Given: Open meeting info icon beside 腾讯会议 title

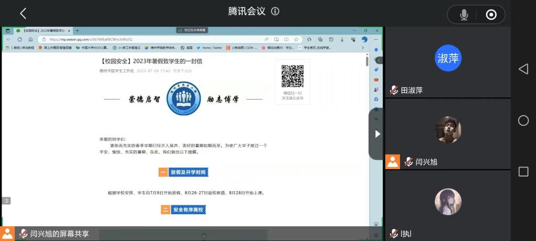Looking at the screenshot, I should pos(275,12).
